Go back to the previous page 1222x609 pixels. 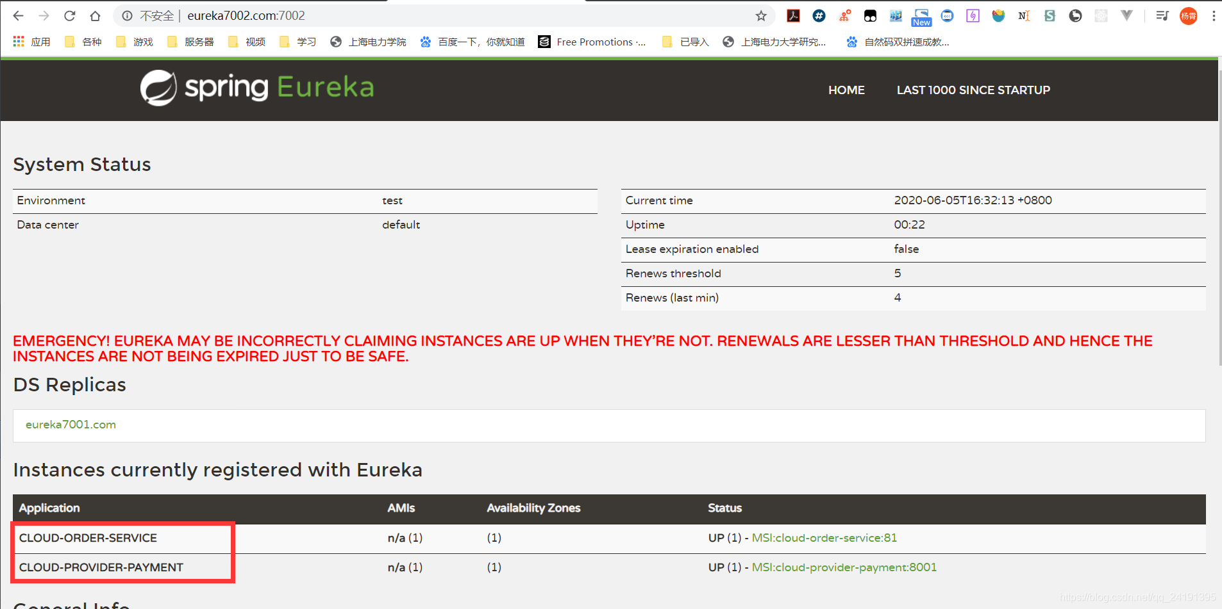18,16
